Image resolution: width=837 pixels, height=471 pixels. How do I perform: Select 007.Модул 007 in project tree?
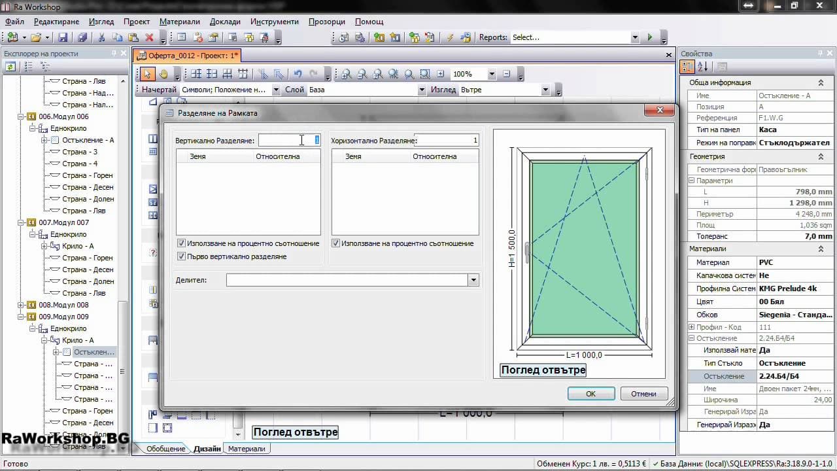(x=63, y=222)
